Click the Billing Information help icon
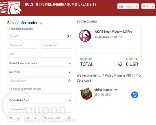Viewport: 156px width, 125px height. point(41,23)
